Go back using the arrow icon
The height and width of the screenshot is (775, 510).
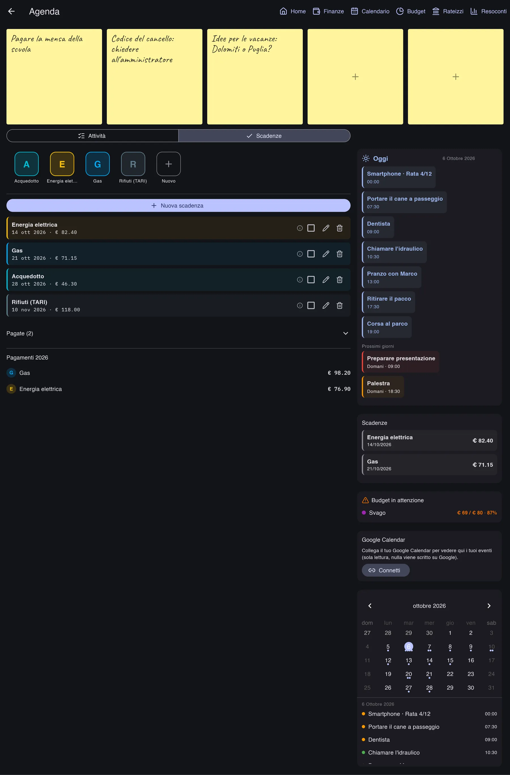click(x=11, y=11)
